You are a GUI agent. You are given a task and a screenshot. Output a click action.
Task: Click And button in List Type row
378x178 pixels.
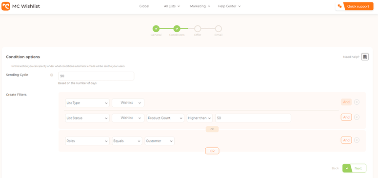click(x=346, y=102)
